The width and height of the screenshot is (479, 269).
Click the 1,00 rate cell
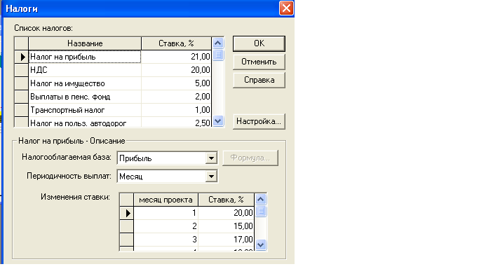[176, 110]
